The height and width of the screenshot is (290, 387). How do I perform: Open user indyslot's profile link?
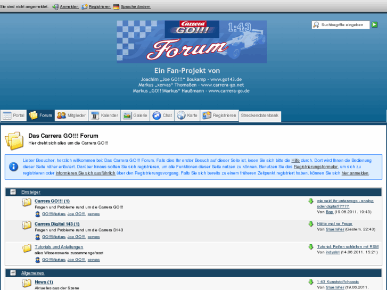tap(333, 252)
